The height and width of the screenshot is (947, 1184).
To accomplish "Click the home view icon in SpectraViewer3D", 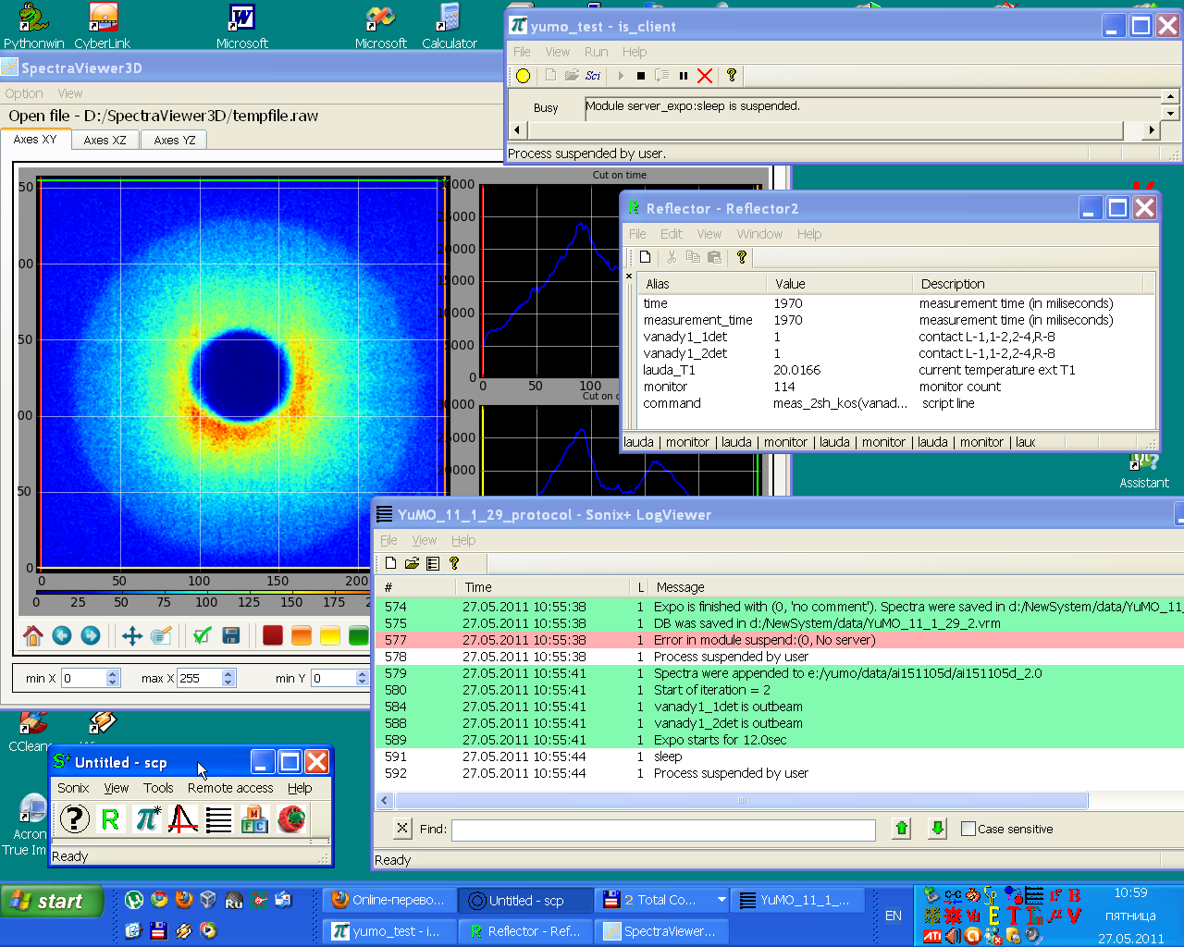I will click(x=33, y=635).
